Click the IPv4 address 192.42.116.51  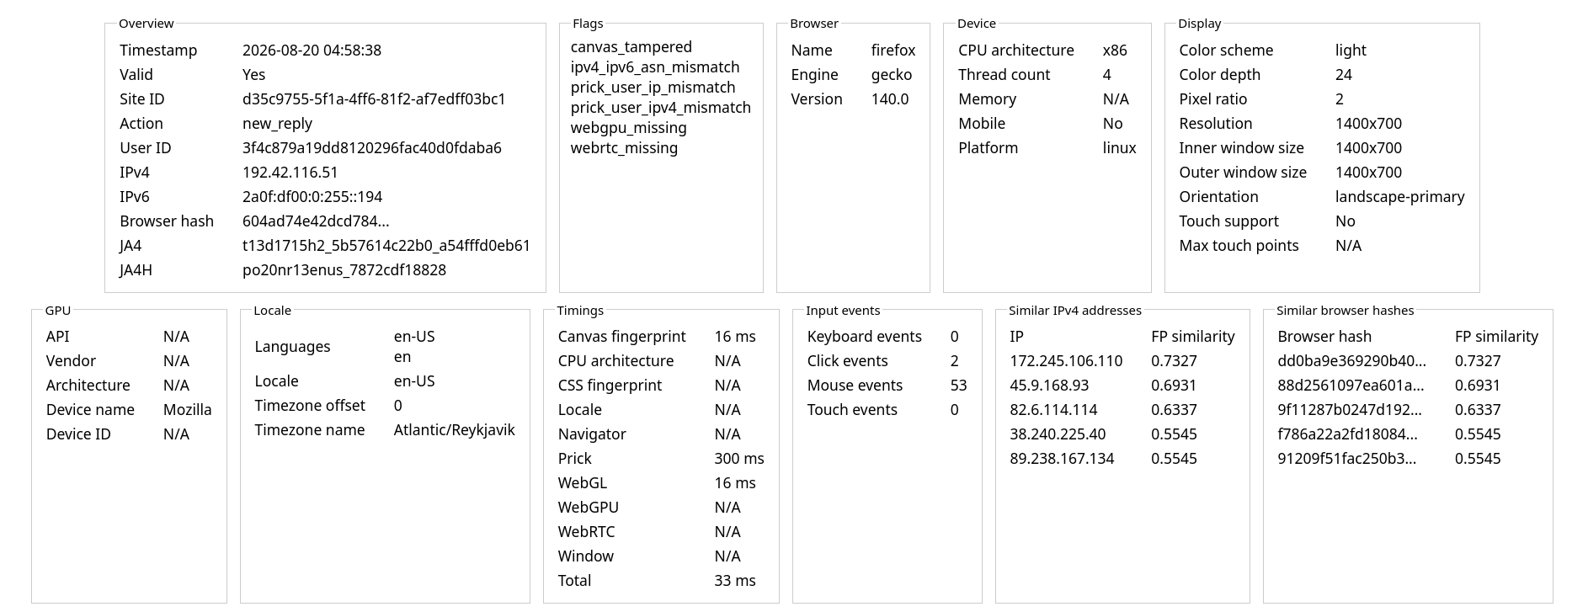290,173
